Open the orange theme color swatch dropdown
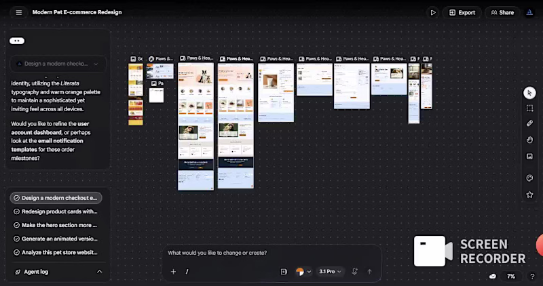 [x=303, y=272]
